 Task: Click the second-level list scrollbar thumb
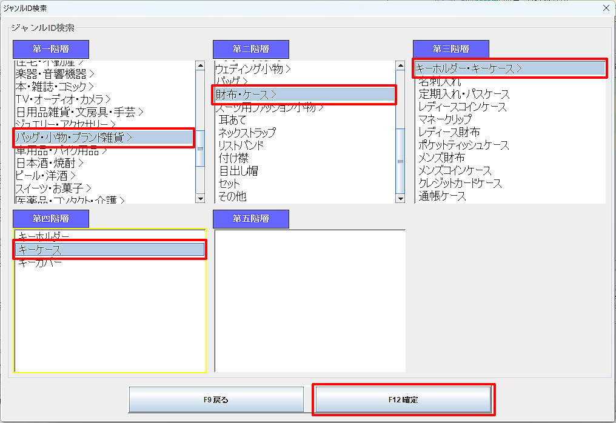click(x=400, y=161)
